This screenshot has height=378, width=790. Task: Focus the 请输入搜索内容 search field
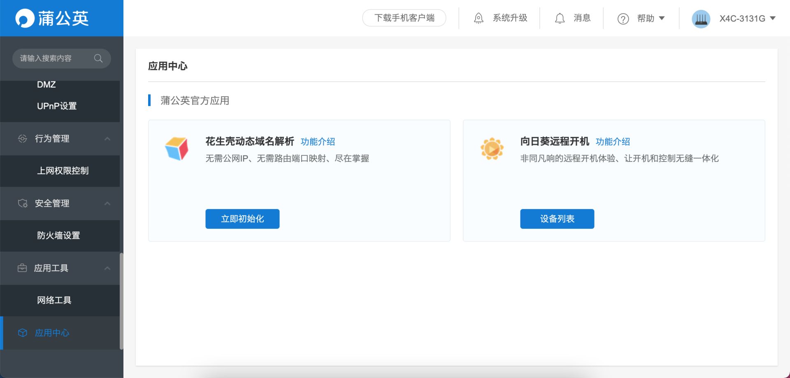click(62, 58)
